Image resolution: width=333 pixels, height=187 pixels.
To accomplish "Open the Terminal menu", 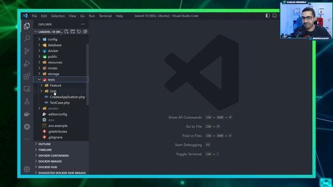I will (105, 16).
